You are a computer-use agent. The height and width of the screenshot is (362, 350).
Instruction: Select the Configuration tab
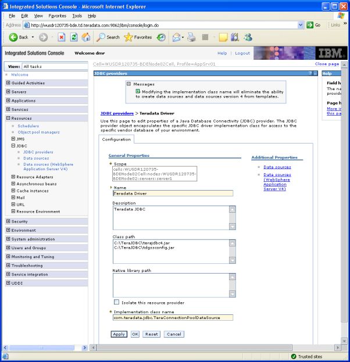[116, 139]
